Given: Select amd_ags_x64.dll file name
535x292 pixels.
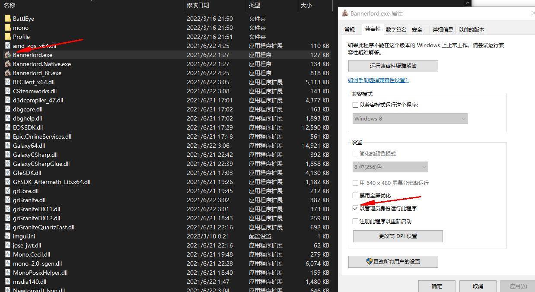Looking at the screenshot, I should click(35, 46).
